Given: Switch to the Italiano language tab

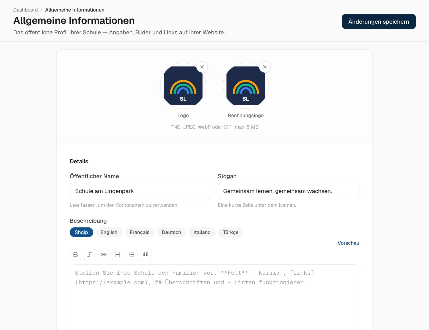Looking at the screenshot, I should pos(202,232).
